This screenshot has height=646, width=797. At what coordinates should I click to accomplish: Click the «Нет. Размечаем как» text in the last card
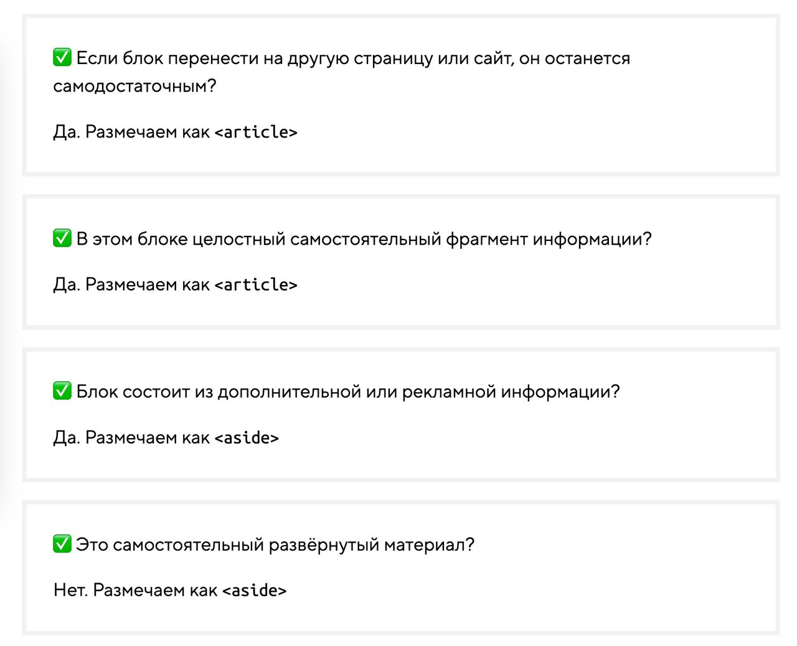[x=136, y=590]
